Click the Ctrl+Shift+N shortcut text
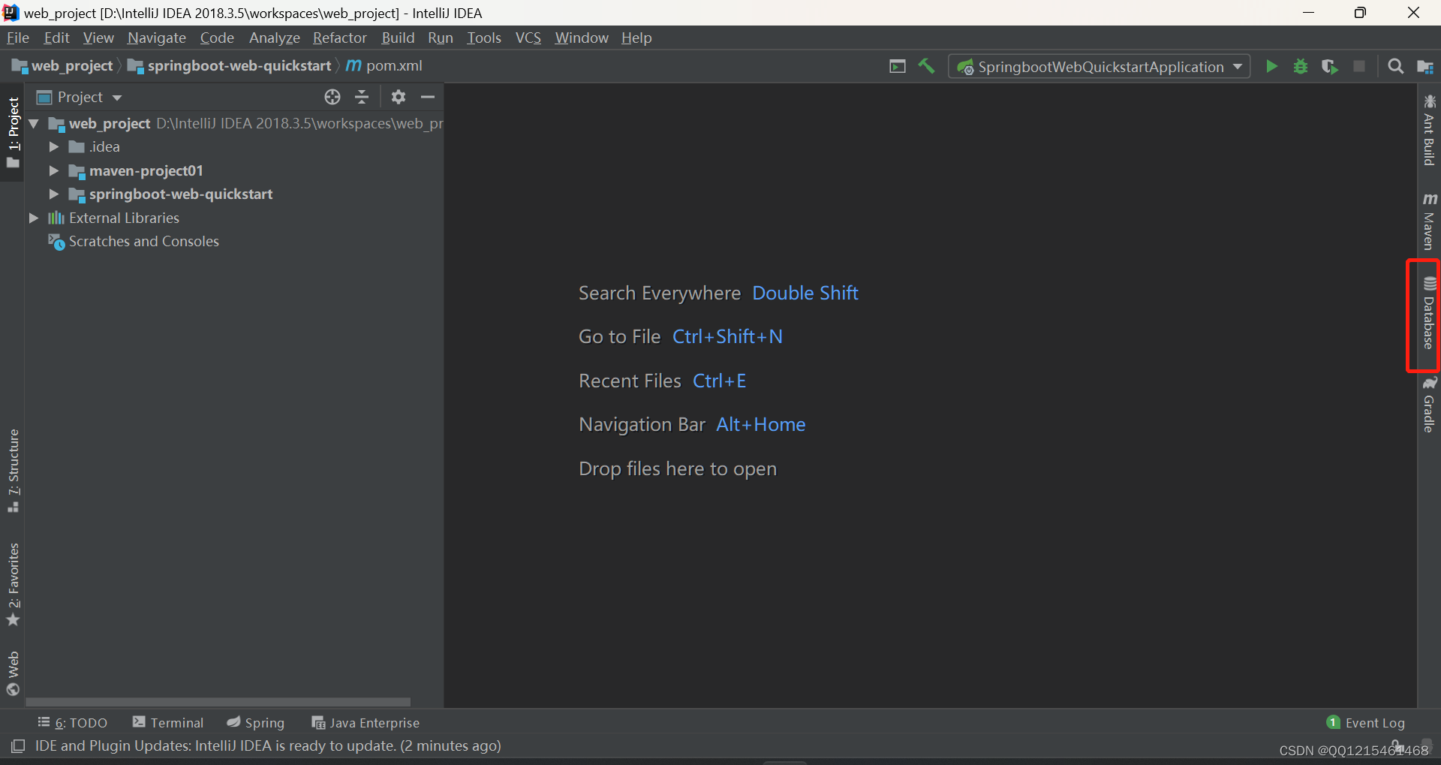This screenshot has height=765, width=1441. coord(727,337)
